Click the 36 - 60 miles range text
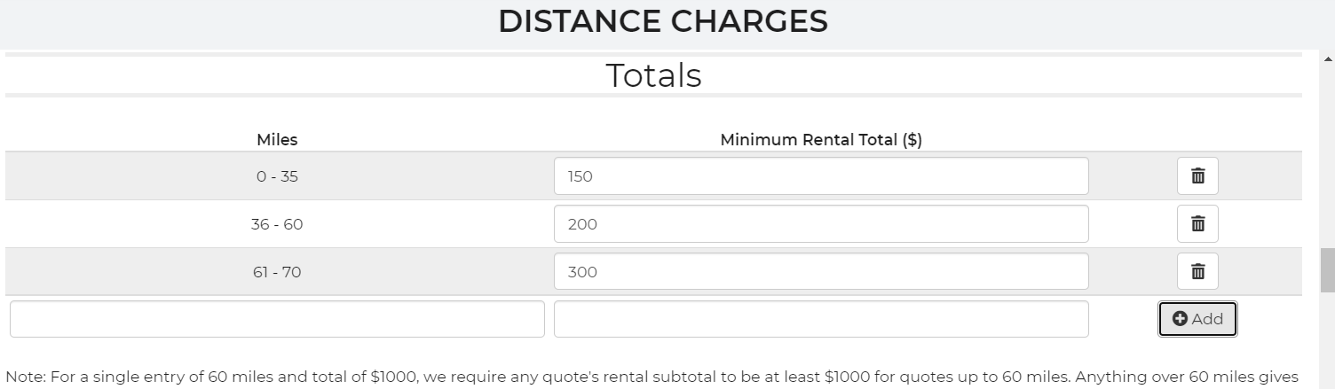This screenshot has width=1335, height=389. click(277, 224)
